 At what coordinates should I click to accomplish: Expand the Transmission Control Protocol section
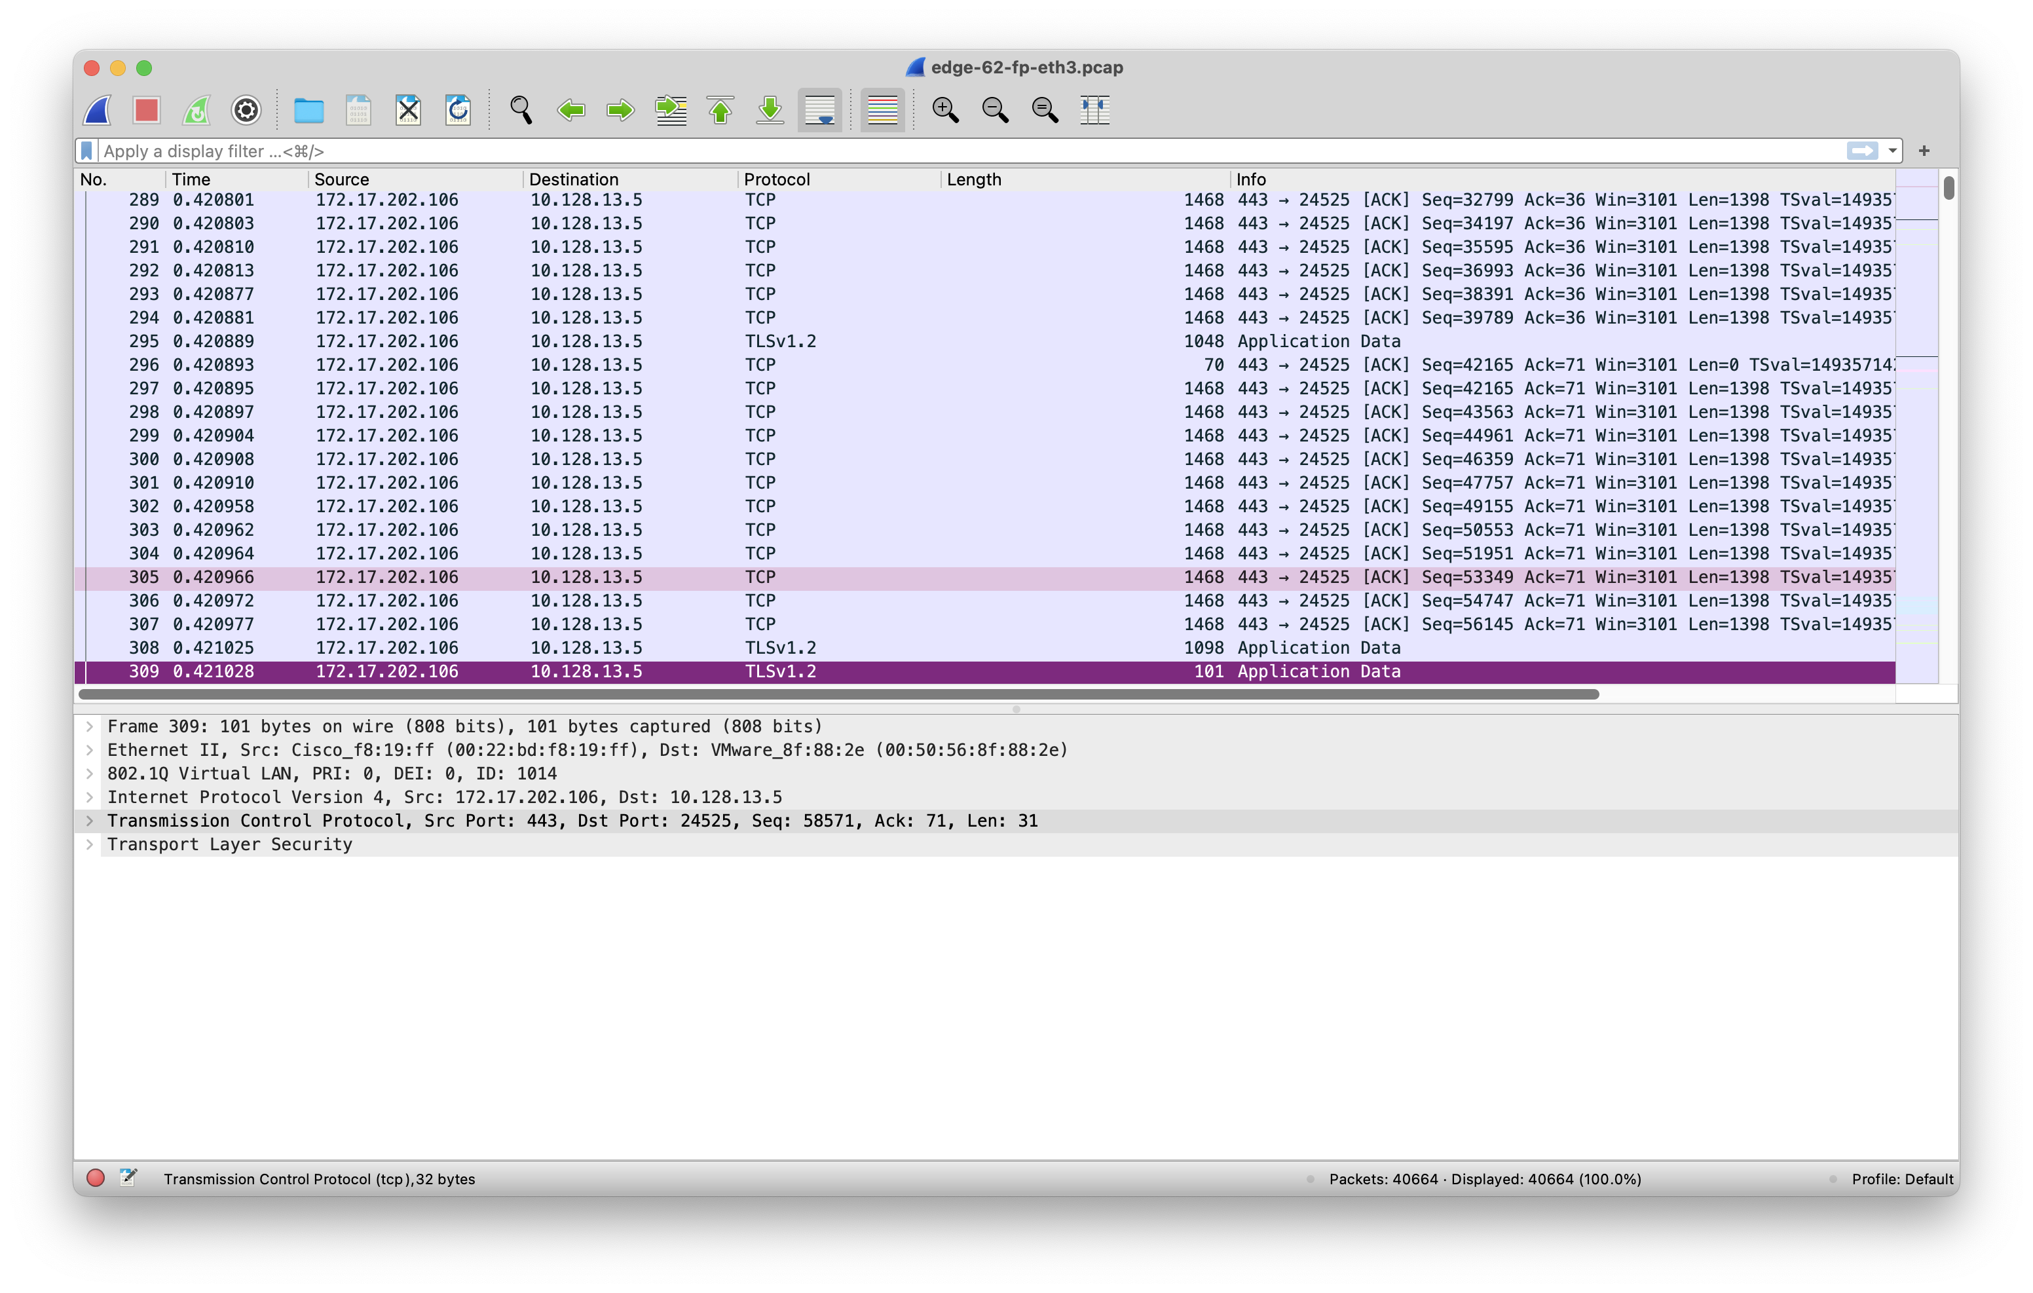coord(90,821)
